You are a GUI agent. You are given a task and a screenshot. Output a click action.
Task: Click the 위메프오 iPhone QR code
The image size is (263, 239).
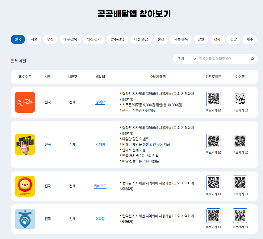pos(240,183)
